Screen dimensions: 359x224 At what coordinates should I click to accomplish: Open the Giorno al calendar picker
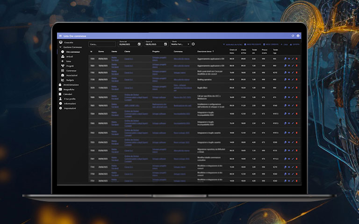[x=165, y=44]
